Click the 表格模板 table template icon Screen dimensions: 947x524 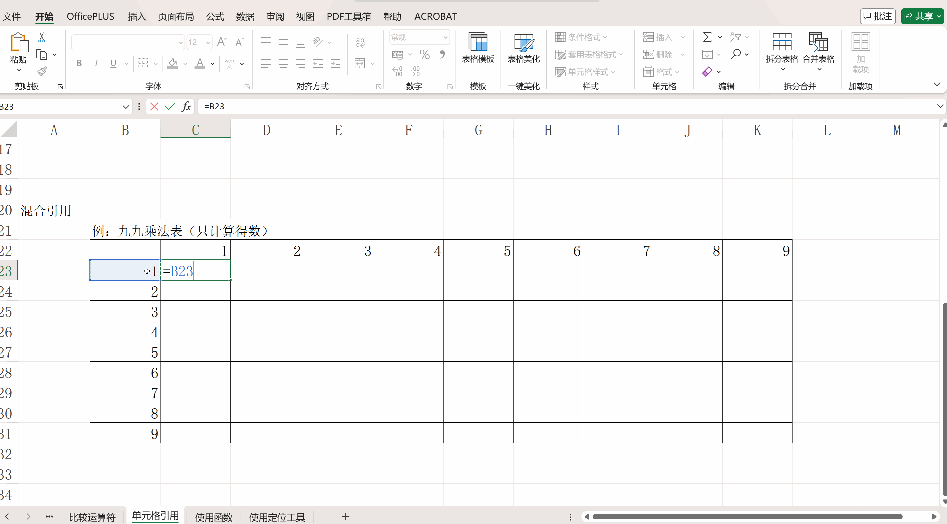point(478,48)
